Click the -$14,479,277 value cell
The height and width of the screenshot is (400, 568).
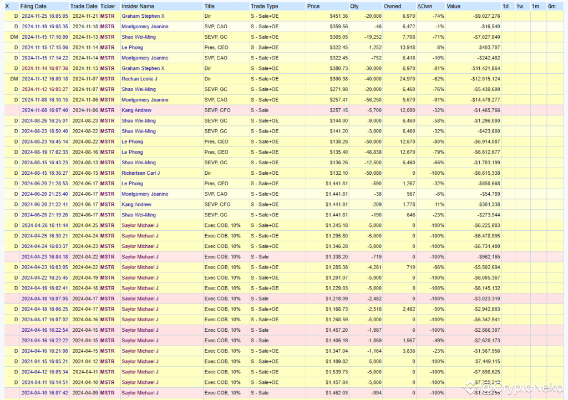[x=485, y=100]
